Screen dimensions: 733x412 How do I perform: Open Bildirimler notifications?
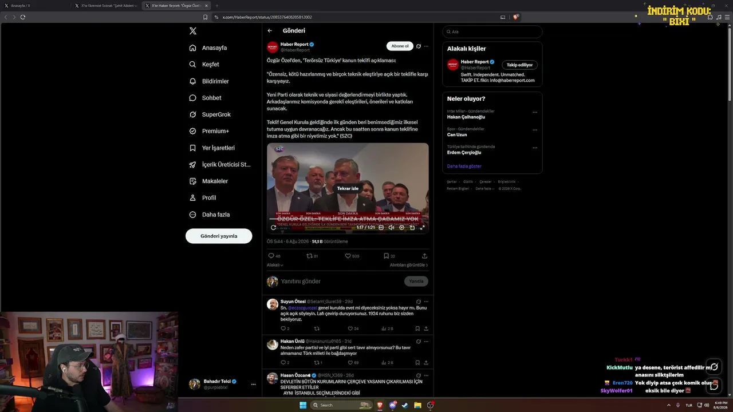pos(209,81)
